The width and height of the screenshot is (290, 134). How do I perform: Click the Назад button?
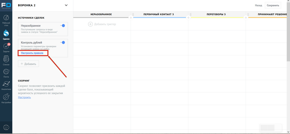click(x=258, y=5)
